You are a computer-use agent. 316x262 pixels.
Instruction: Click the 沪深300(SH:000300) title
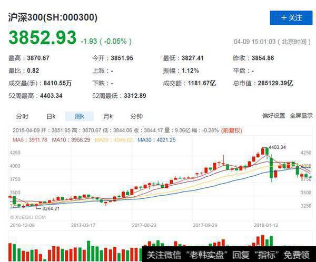(53, 17)
